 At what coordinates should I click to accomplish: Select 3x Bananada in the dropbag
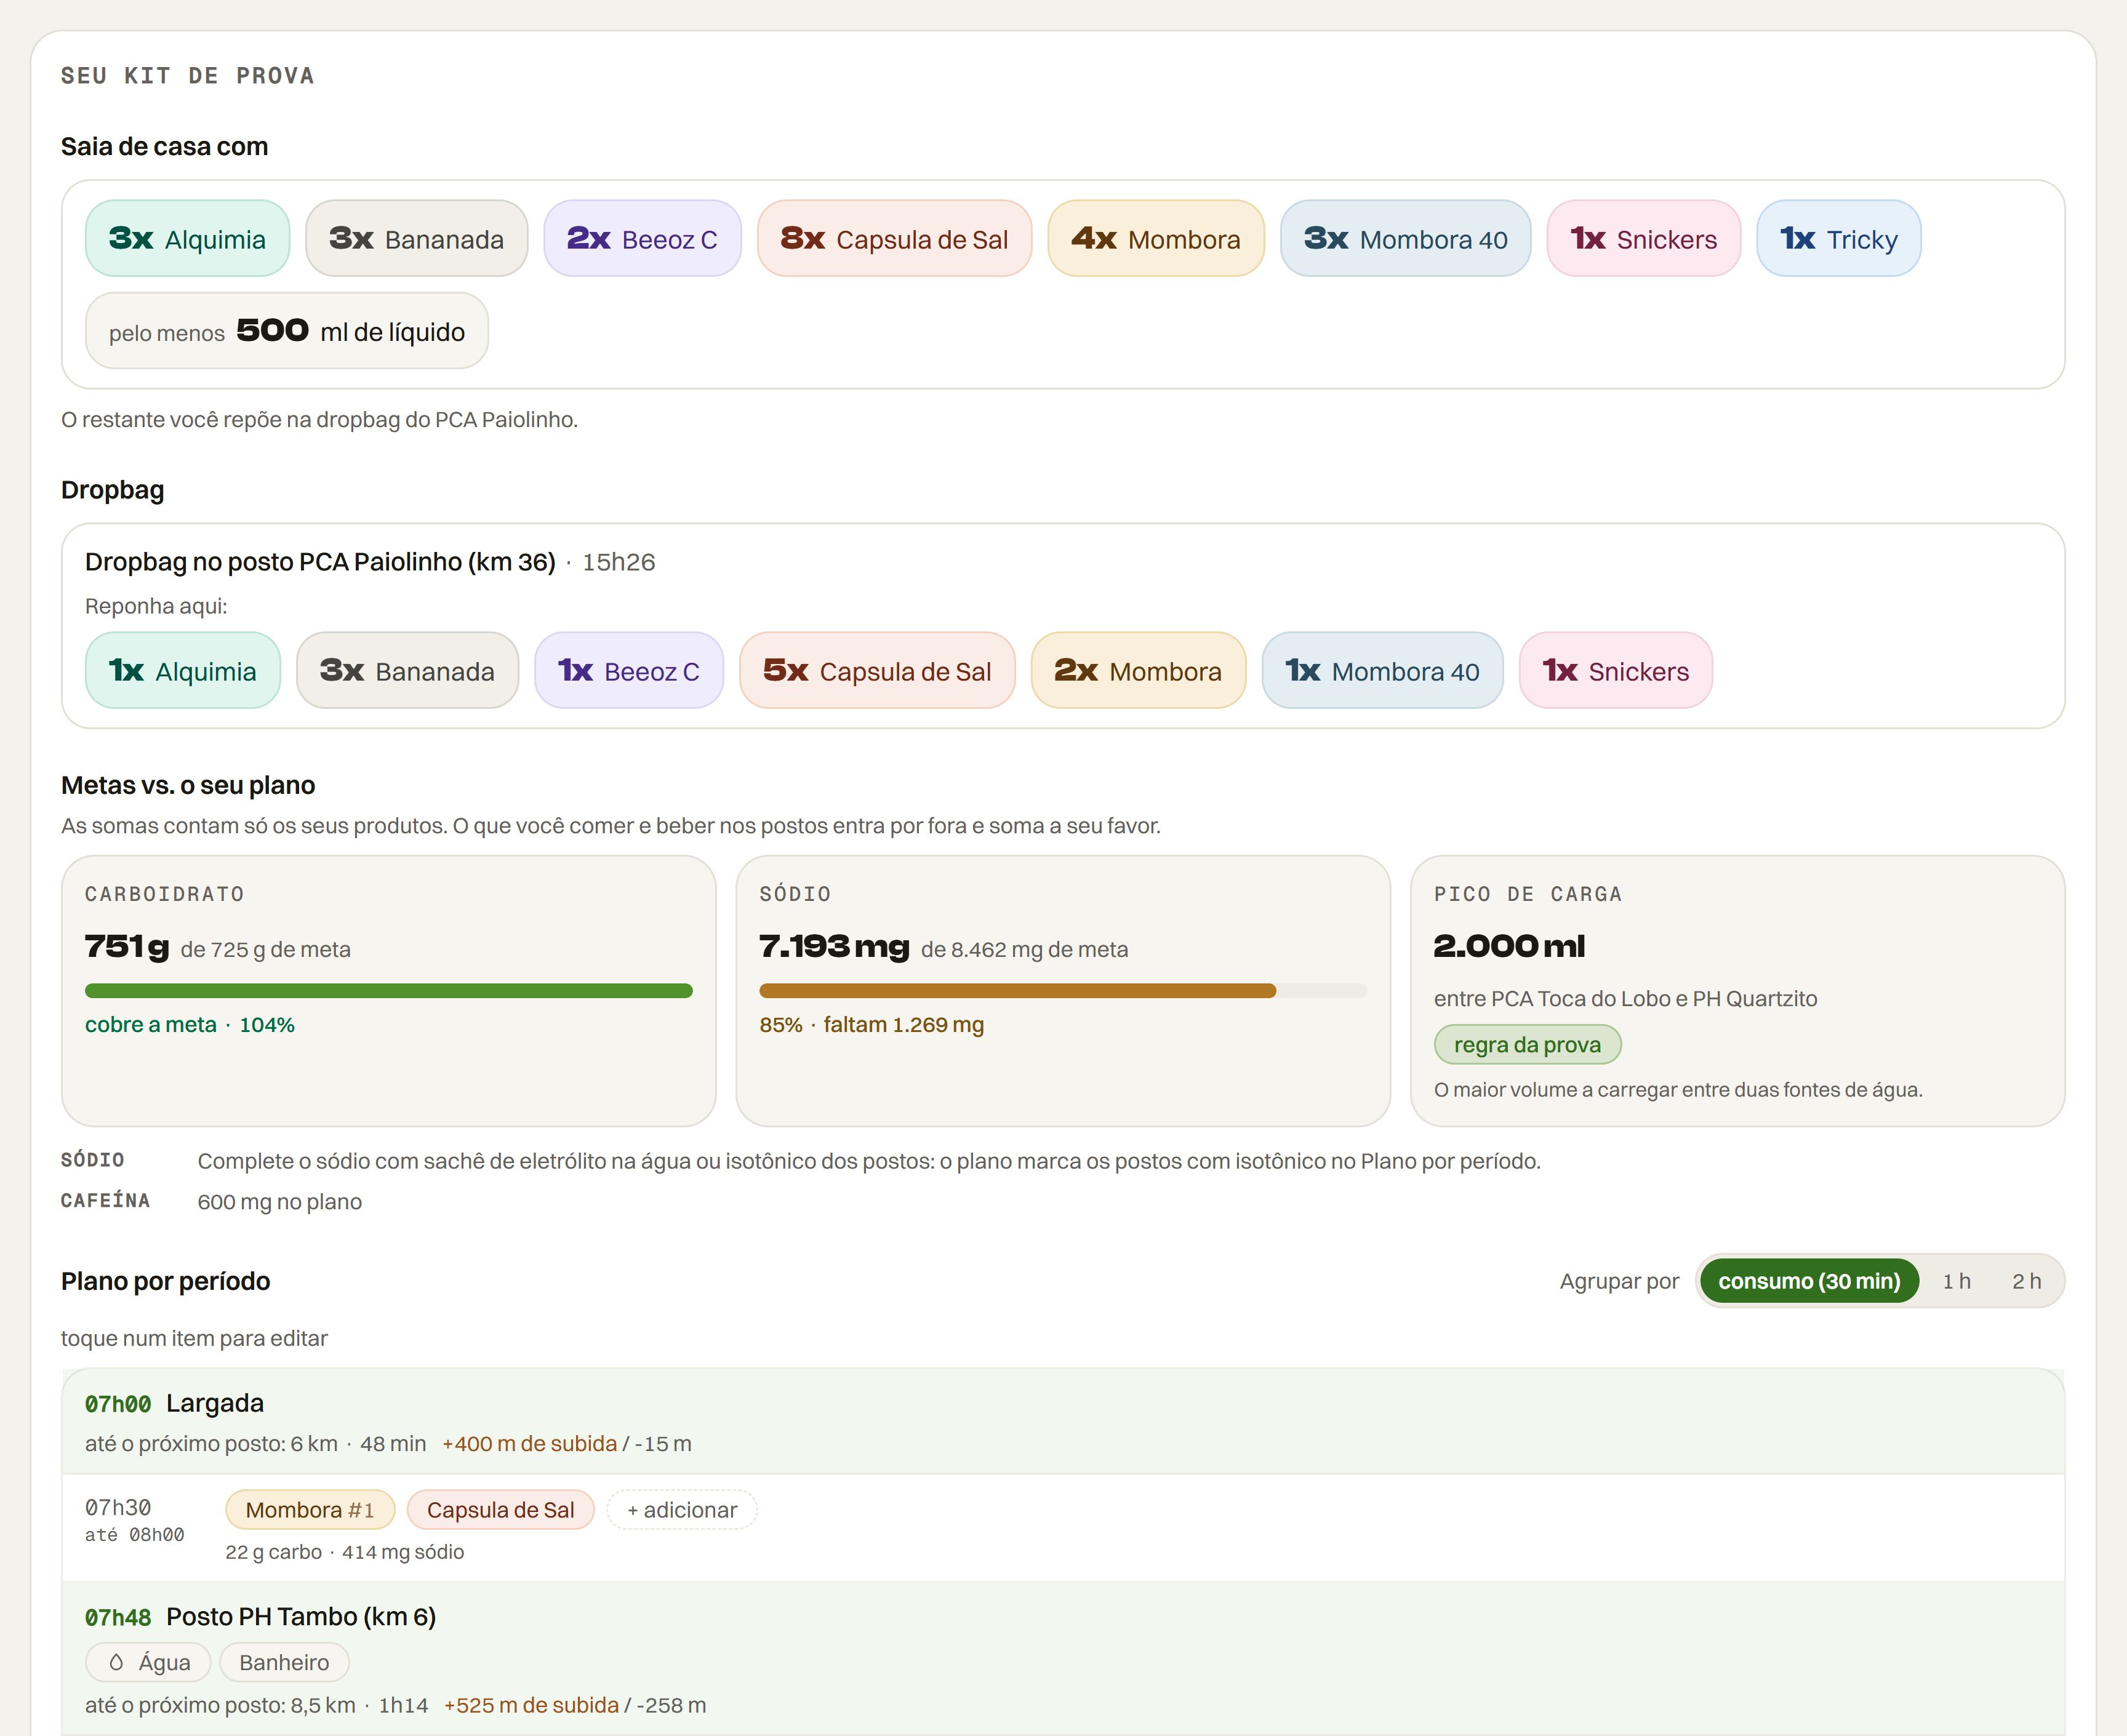click(x=407, y=670)
